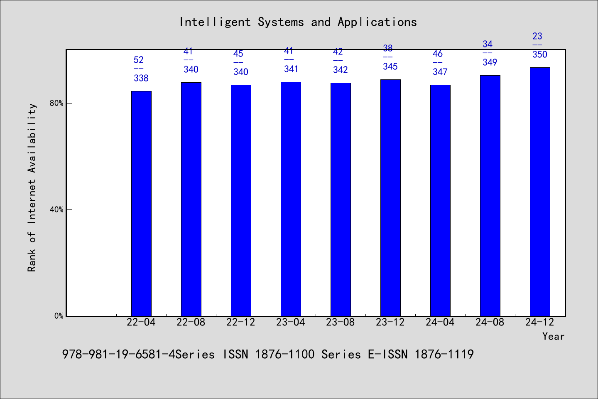The image size is (598, 399).
Task: Click the 'Year' axis title
Action: tap(553, 336)
